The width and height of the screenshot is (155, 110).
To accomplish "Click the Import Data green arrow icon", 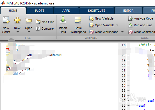I will 63,20.
